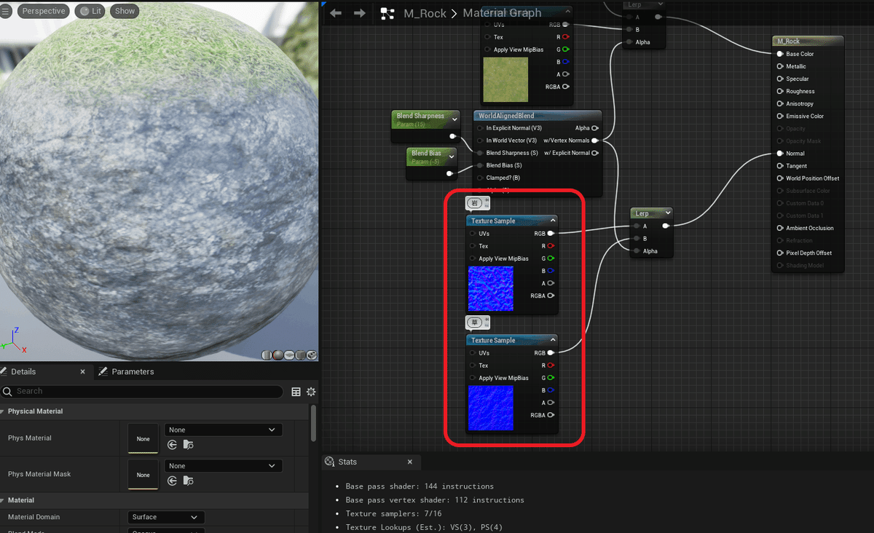Click Alpha output pin on WorldAlignedBlend
The height and width of the screenshot is (533, 874).
click(x=594, y=128)
